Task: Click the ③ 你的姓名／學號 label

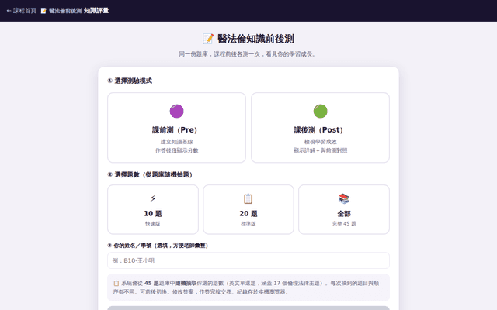Action: [158, 246]
